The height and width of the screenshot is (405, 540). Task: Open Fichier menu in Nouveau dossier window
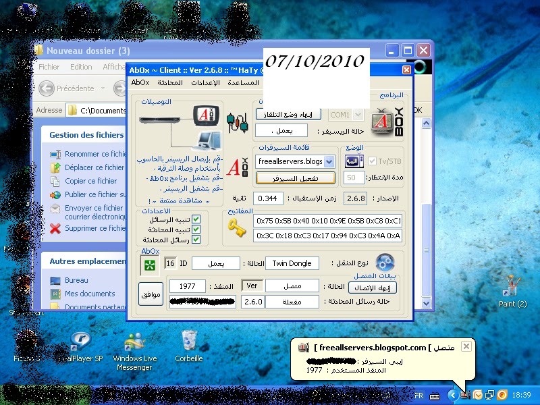[x=49, y=67]
